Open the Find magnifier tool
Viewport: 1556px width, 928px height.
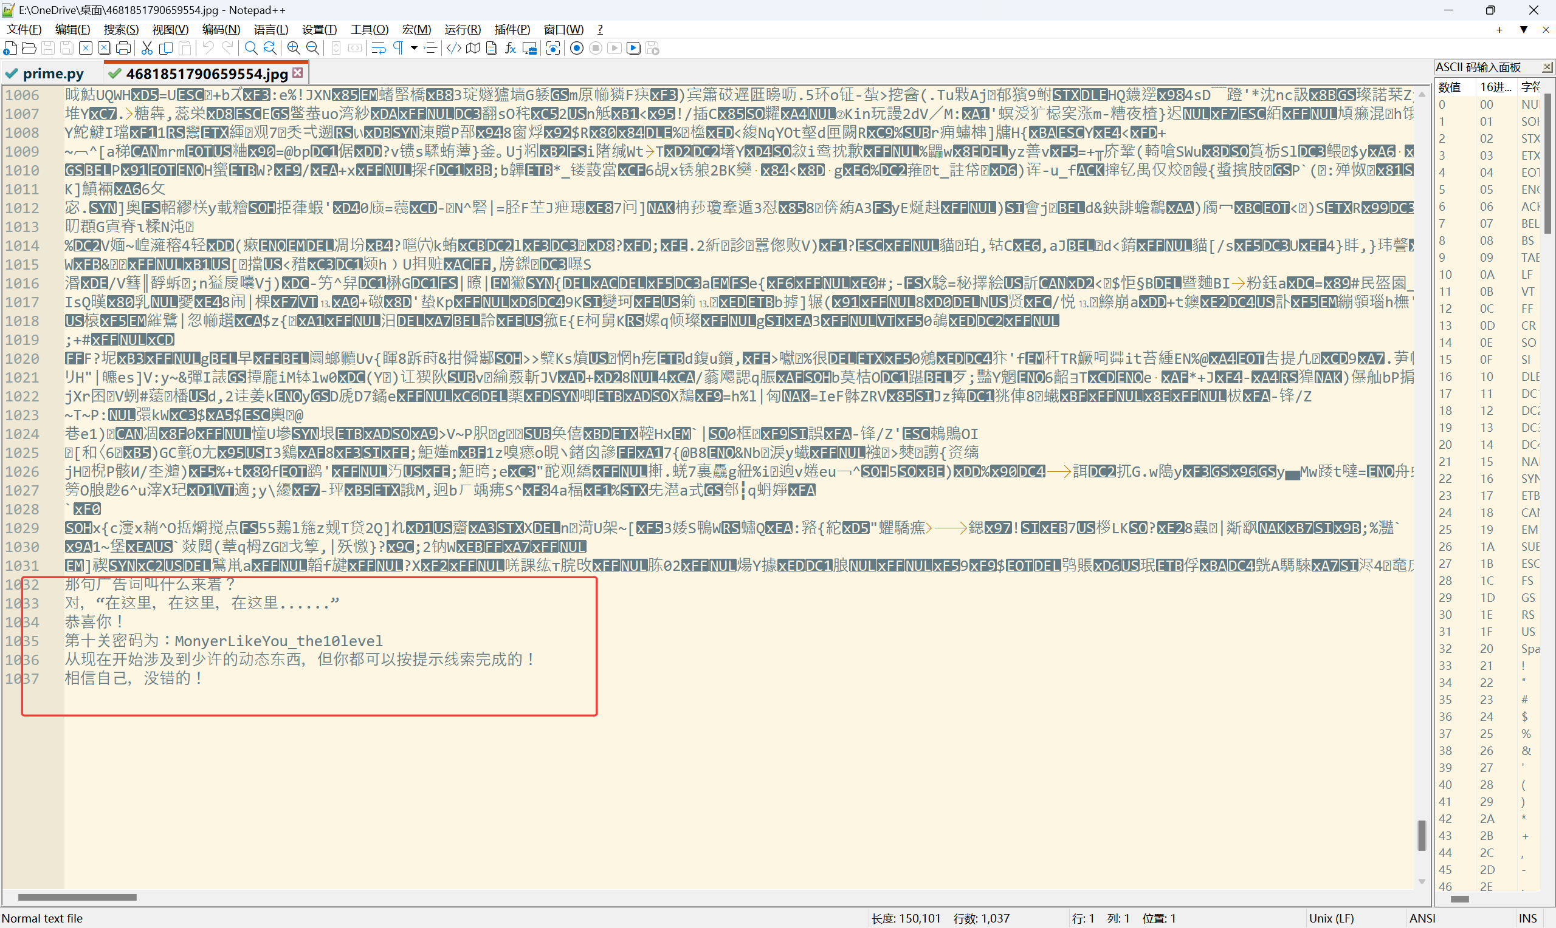pyautogui.click(x=250, y=48)
